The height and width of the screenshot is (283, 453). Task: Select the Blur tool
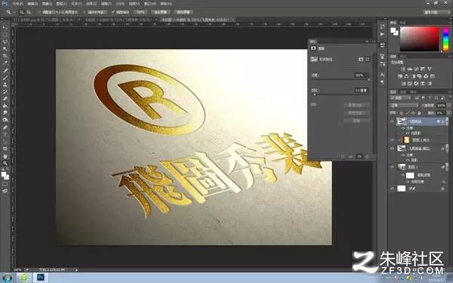(x=5, y=112)
